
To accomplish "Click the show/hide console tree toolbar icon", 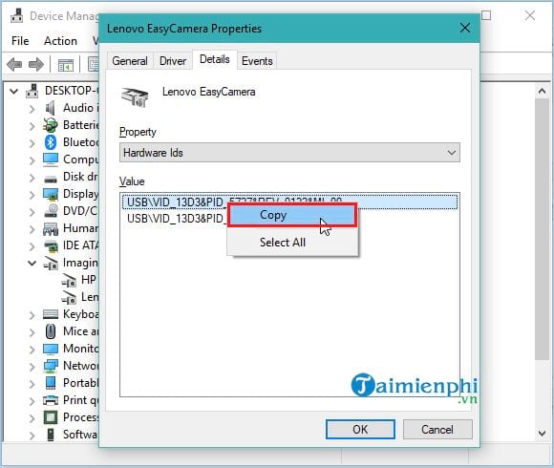I will [66, 65].
